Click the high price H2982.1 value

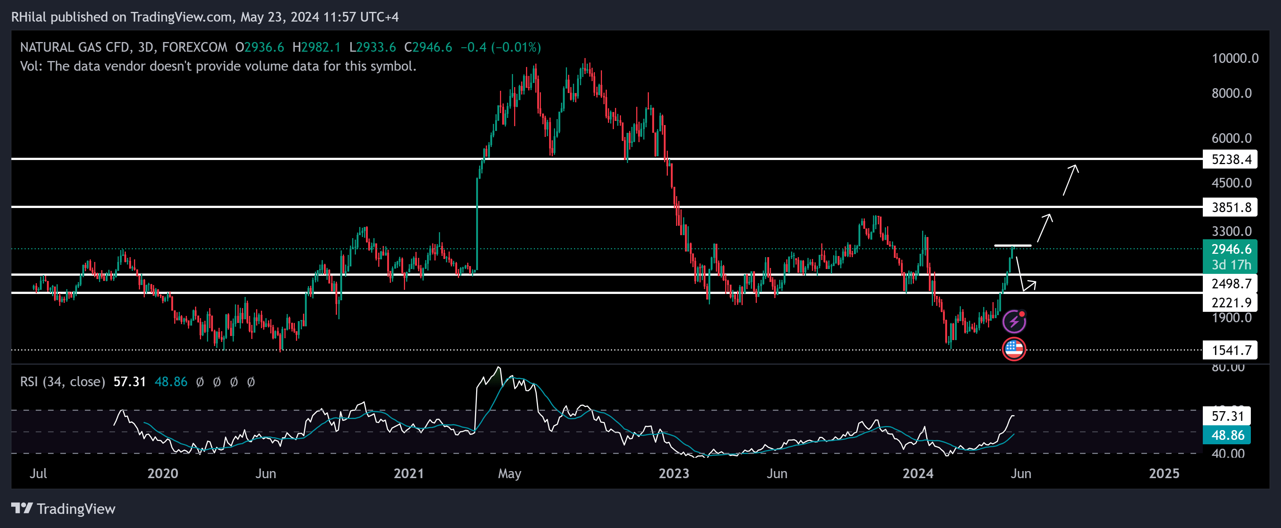[x=316, y=47]
